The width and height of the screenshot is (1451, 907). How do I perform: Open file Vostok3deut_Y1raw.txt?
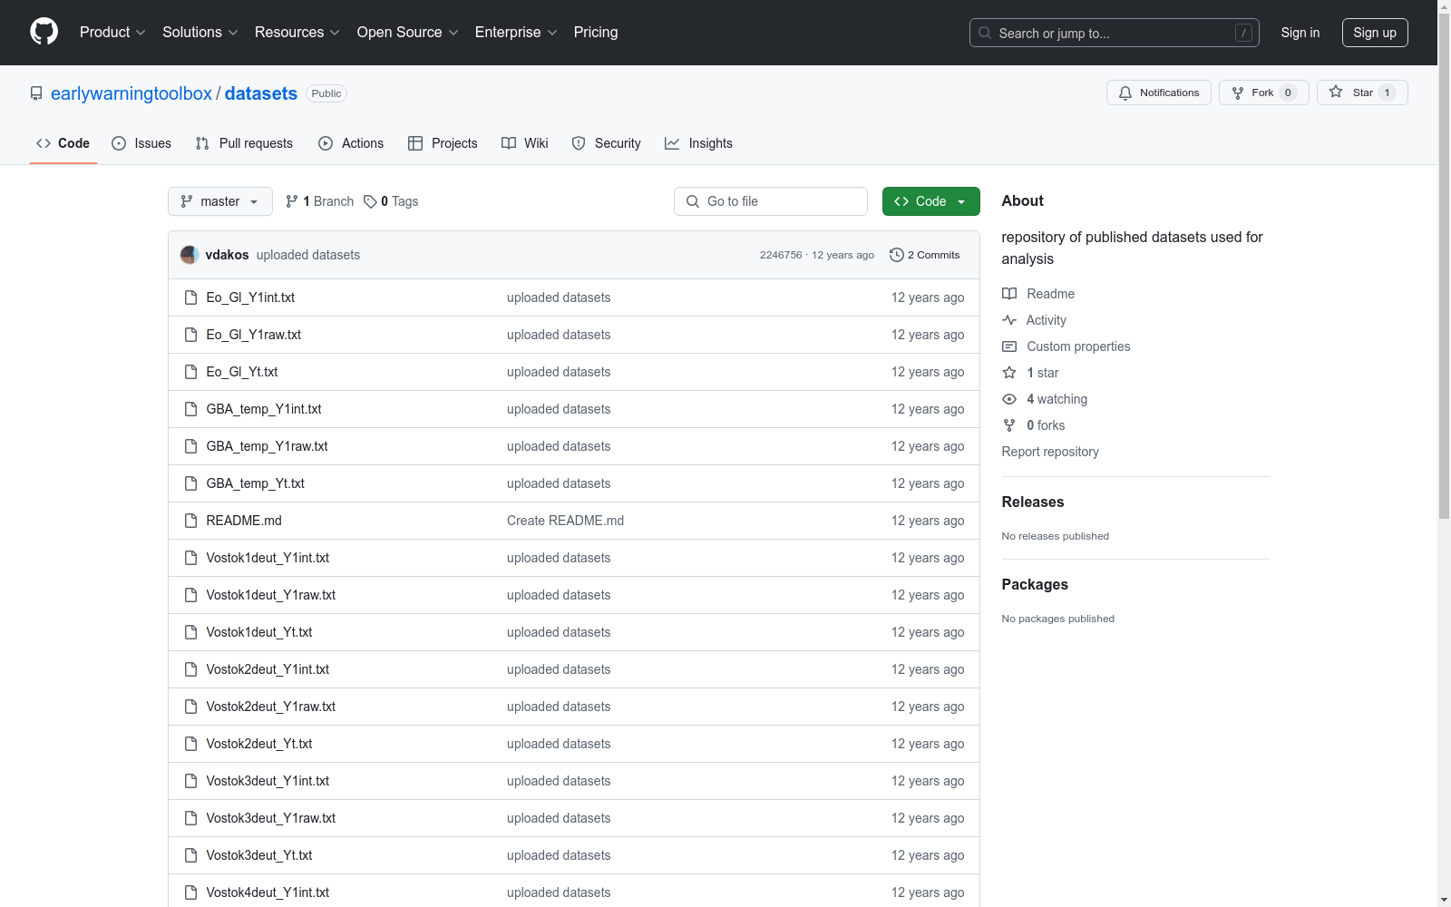point(271,818)
